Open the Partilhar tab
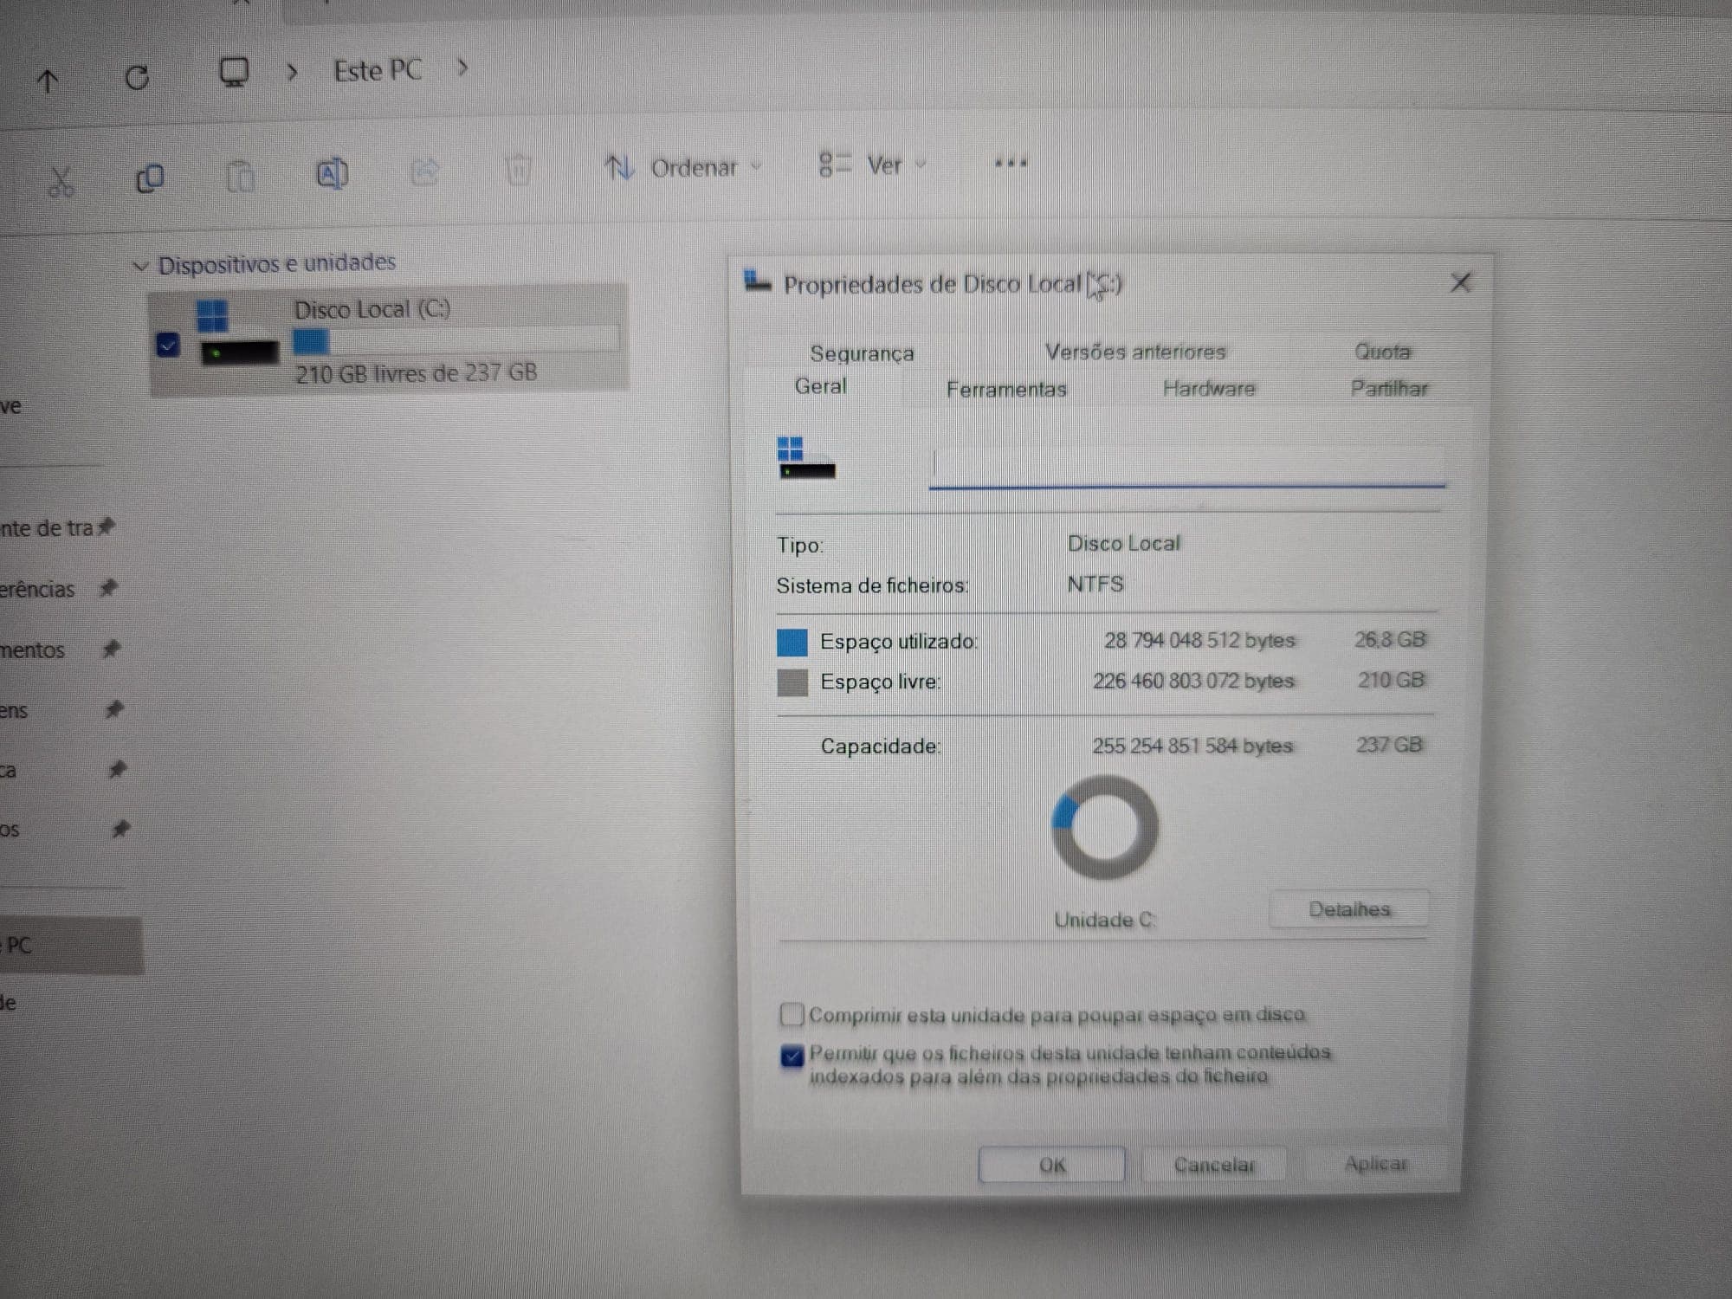This screenshot has height=1299, width=1732. point(1388,388)
